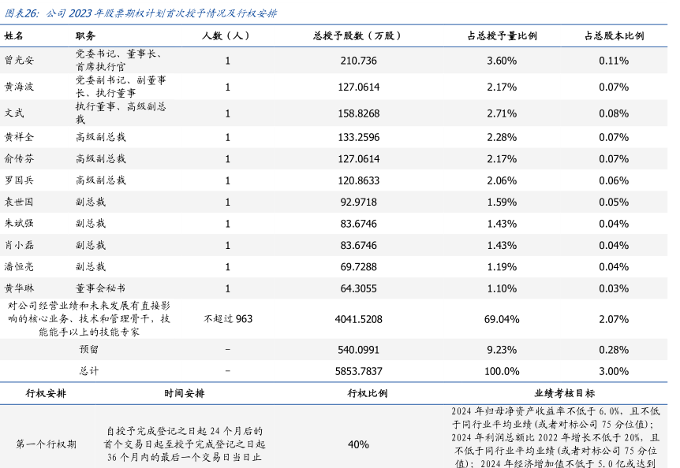Click the 职务 column header
Viewport: 680px width, 468px height.
[x=86, y=36]
